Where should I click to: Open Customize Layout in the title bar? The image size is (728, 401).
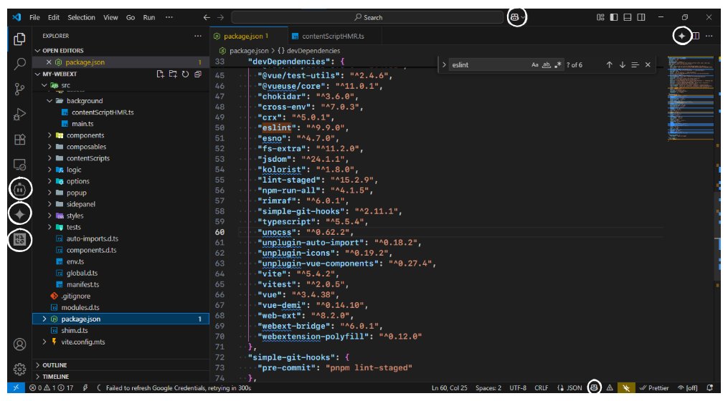coord(600,17)
